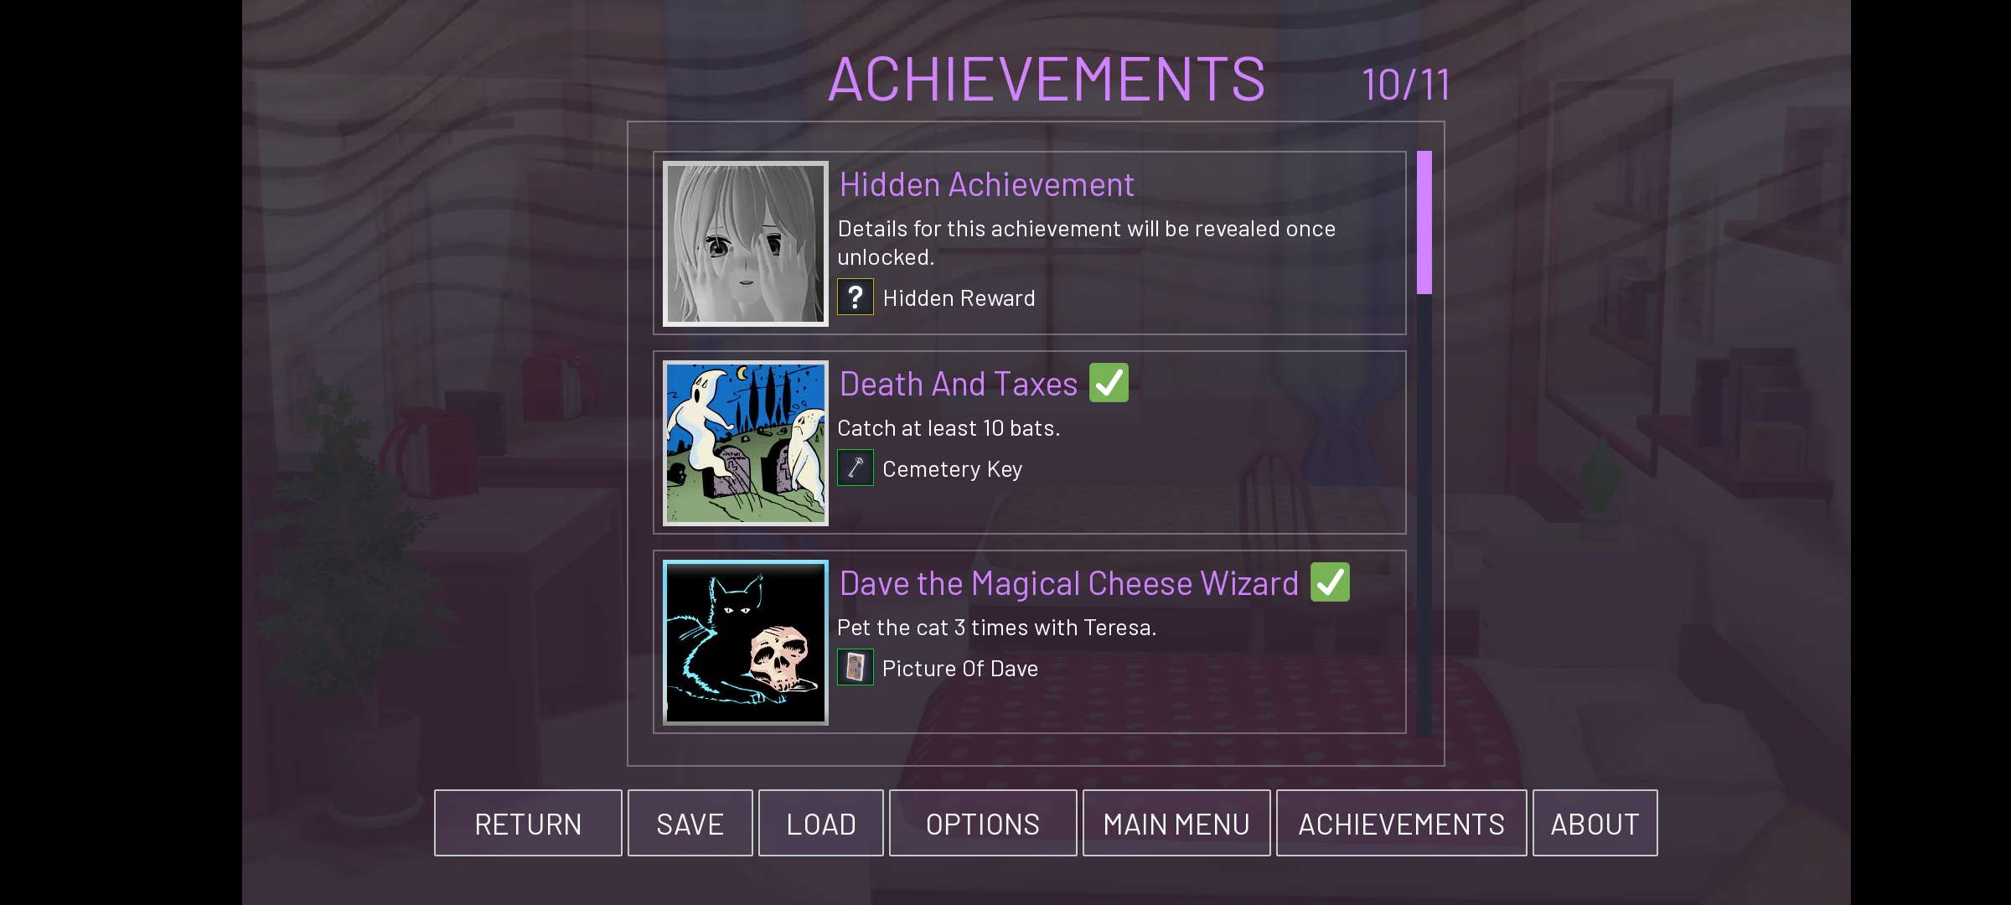Click the 10/11 achievements counter
This screenshot has height=905, width=2011.
click(1406, 85)
